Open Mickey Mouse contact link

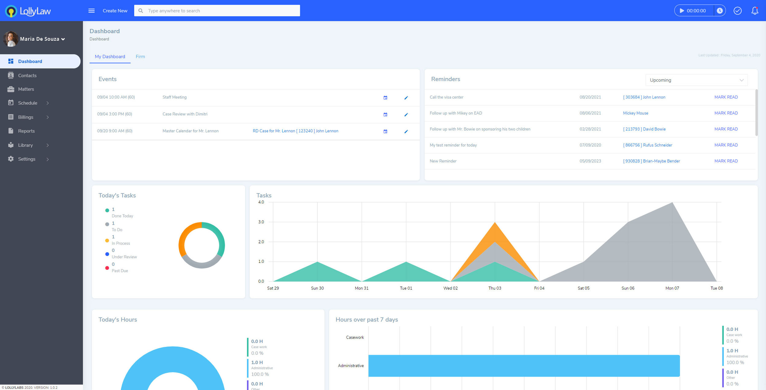[x=635, y=113]
